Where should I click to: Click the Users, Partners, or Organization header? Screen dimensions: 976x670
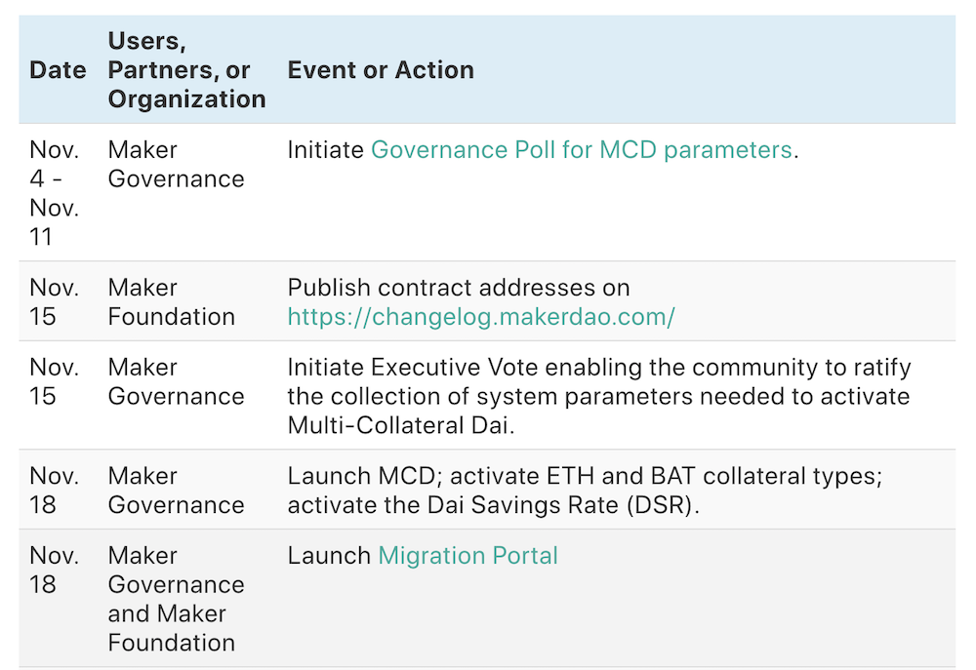coord(185,70)
